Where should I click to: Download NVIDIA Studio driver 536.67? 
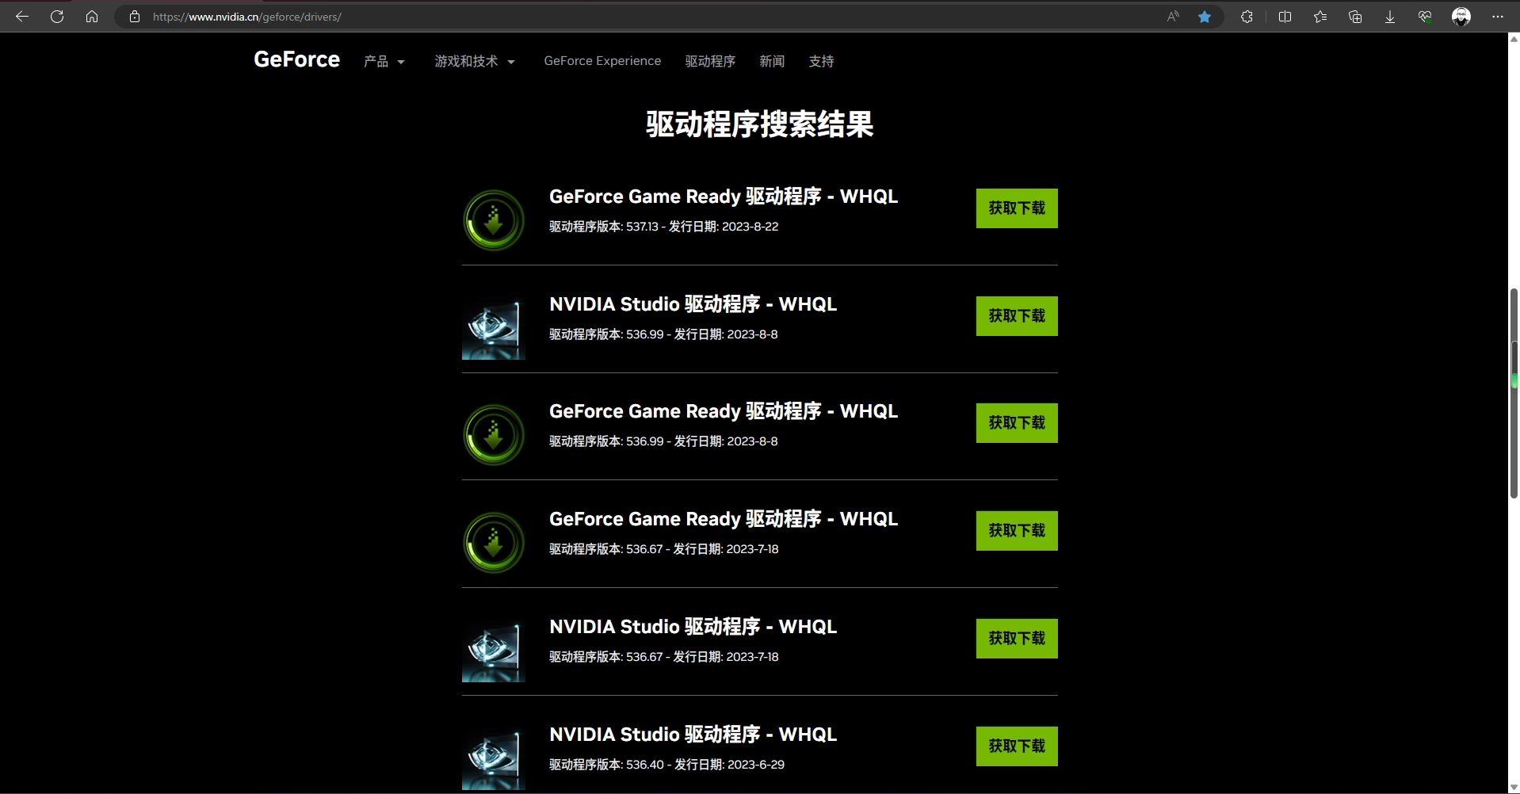tap(1017, 639)
